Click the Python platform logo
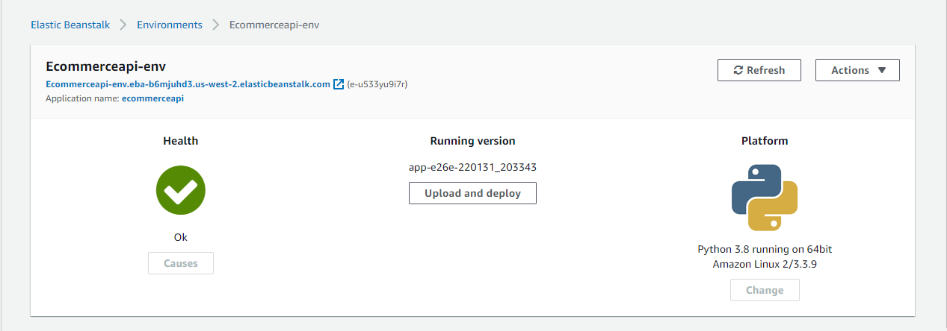 [x=765, y=198]
